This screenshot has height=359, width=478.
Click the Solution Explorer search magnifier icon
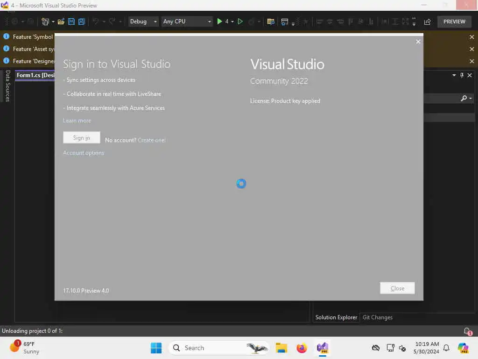tap(464, 98)
